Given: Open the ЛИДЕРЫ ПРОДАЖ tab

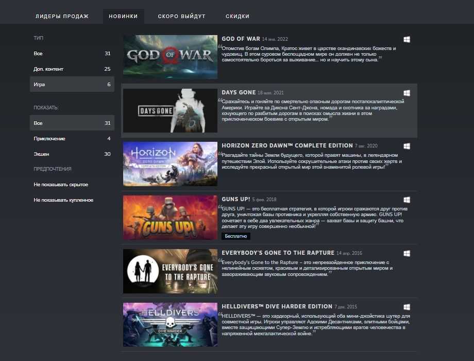Looking at the screenshot, I should [62, 17].
